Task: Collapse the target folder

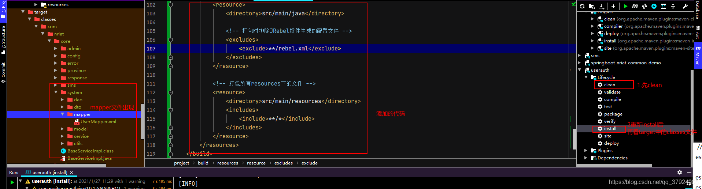Action: pos(23,12)
